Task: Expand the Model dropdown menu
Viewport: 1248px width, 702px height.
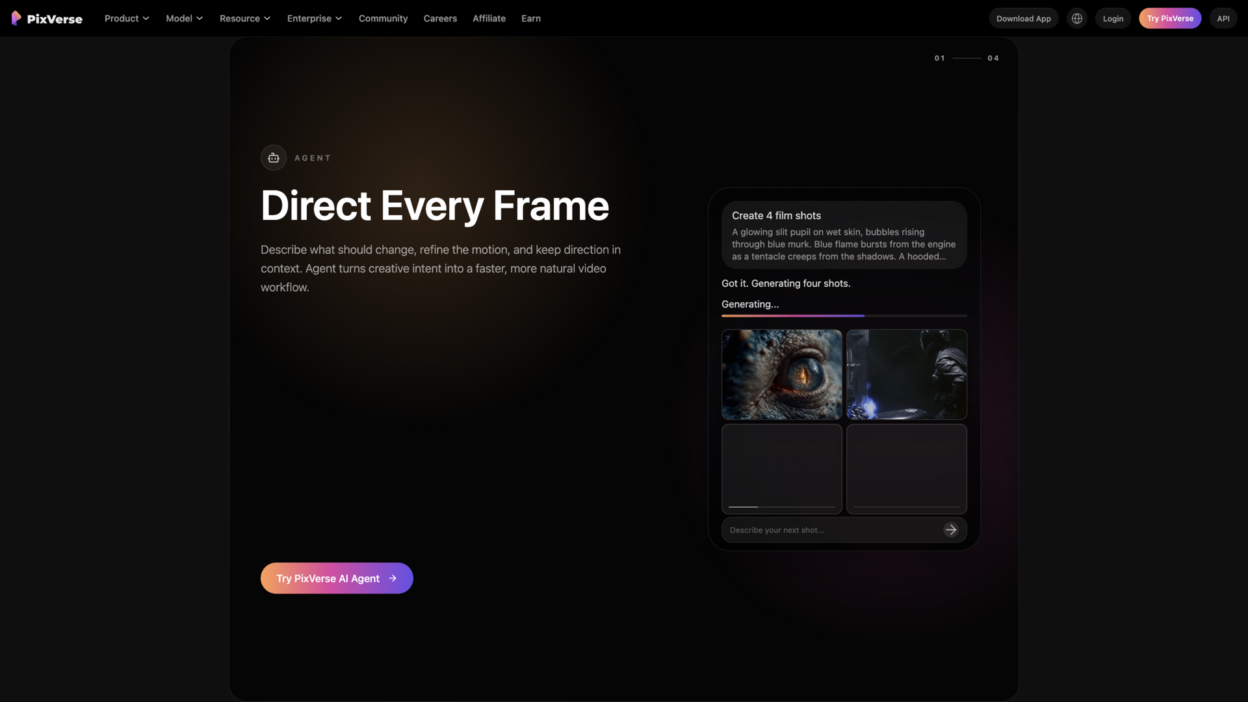Action: coord(185,18)
